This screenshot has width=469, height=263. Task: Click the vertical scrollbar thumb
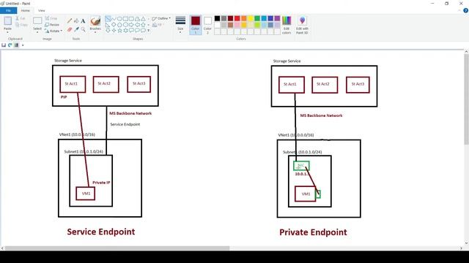coord(466,99)
